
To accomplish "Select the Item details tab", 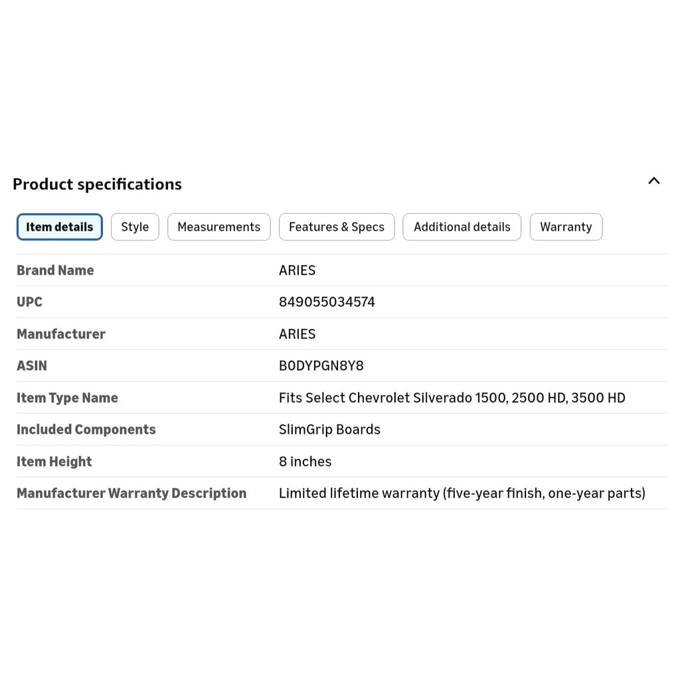I will (59, 227).
